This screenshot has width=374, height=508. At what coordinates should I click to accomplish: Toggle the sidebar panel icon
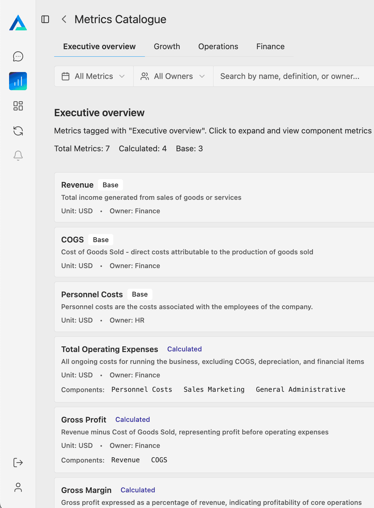[x=45, y=19]
